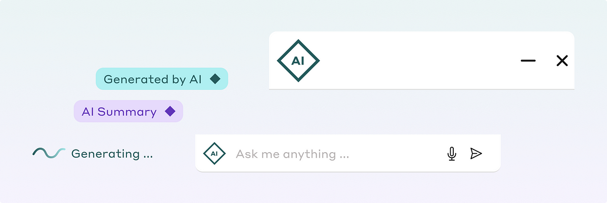607x203 pixels.
Task: Click the divider line under the chat header
Action: coord(421,89)
